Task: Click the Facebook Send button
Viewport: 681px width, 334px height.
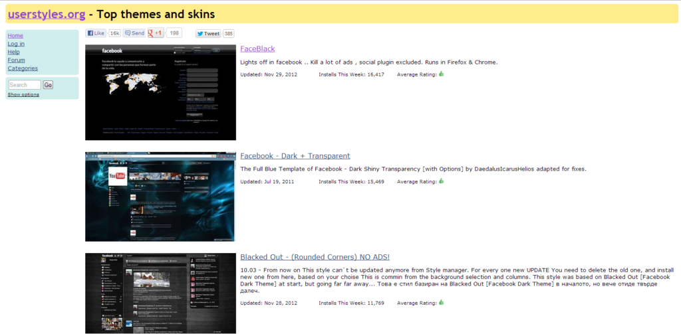Action: coord(134,33)
